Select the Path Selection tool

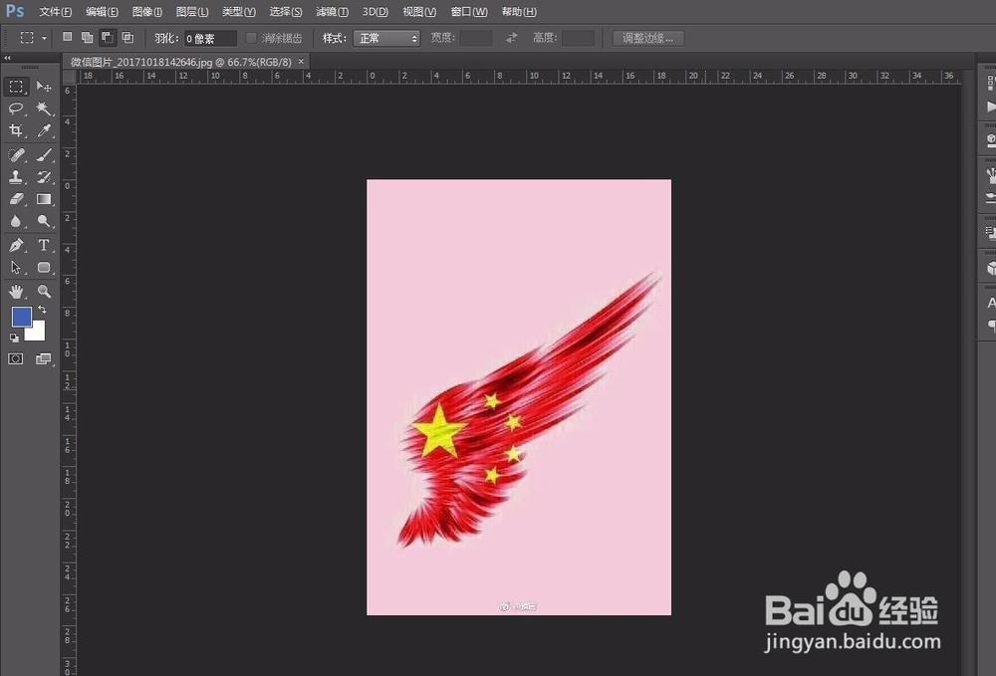click(16, 267)
